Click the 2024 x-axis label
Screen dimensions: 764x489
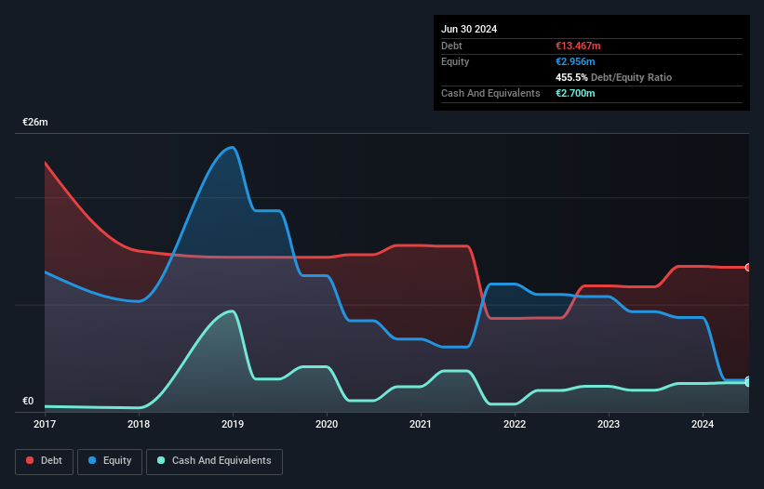703,424
